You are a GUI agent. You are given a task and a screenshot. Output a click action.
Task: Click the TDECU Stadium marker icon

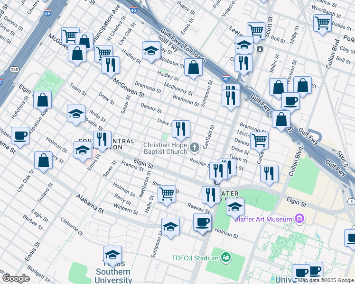[x=226, y=257]
